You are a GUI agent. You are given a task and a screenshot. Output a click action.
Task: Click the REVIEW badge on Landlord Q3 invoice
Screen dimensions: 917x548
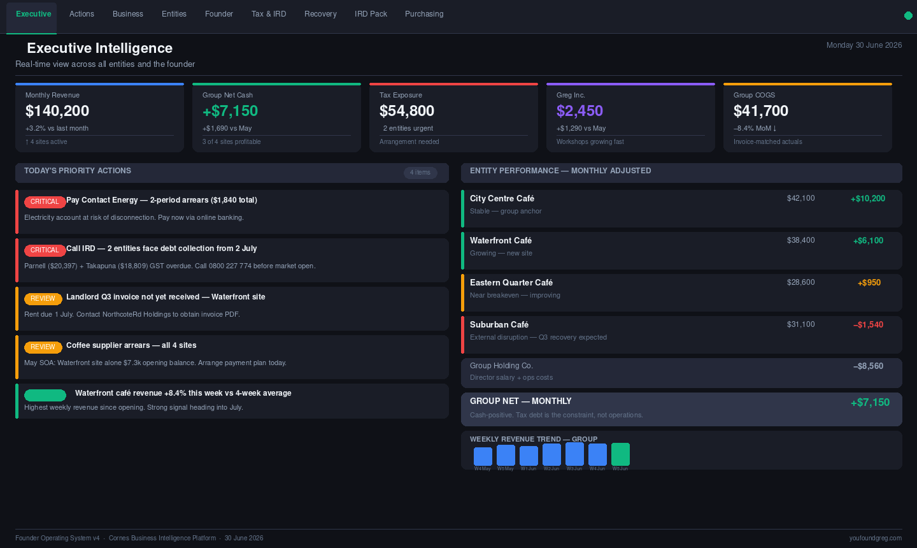(43, 298)
